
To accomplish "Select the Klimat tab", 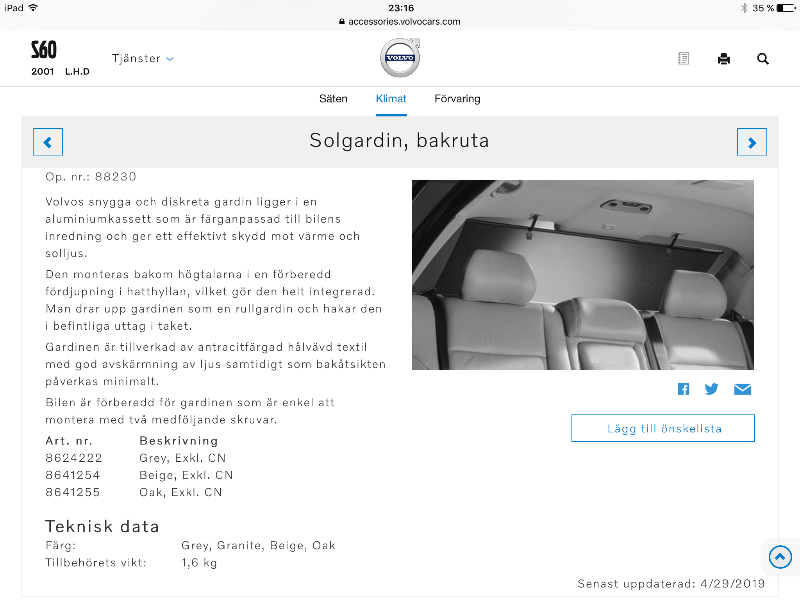I will point(391,99).
